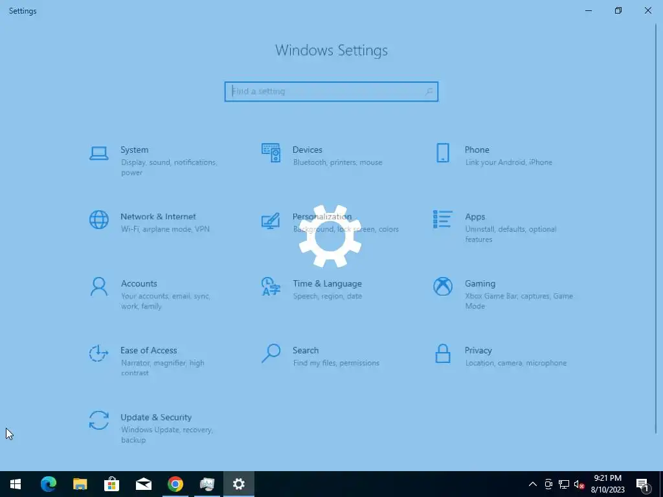663x497 pixels.
Task: Click the Apps heading link
Action: (475, 217)
